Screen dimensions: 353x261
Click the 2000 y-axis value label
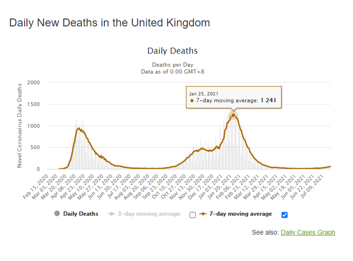[34, 82]
